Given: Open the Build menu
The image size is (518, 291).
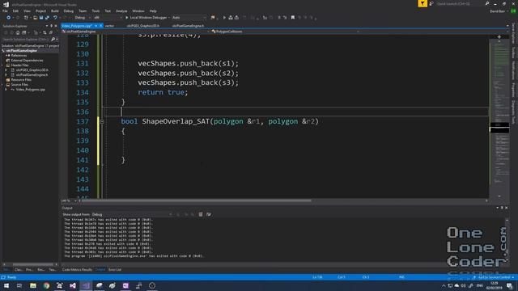Looking at the screenshot, I should [54, 11].
